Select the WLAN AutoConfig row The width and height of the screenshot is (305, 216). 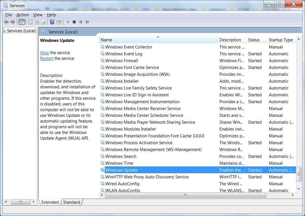[197, 190]
